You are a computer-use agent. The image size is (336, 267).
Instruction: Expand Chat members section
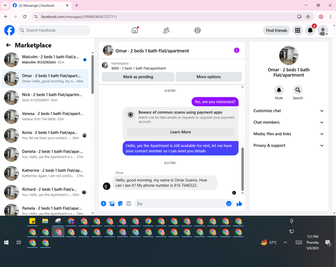click(x=288, y=122)
